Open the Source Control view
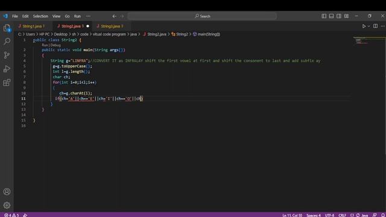Viewport: 386px width, 217px height. [x=7, y=55]
